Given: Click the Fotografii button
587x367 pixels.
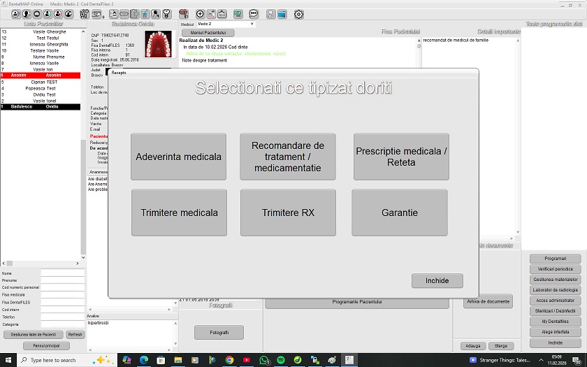Looking at the screenshot, I should [x=219, y=332].
